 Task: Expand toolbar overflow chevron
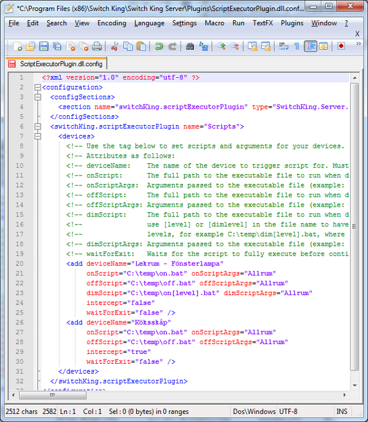[358, 44]
